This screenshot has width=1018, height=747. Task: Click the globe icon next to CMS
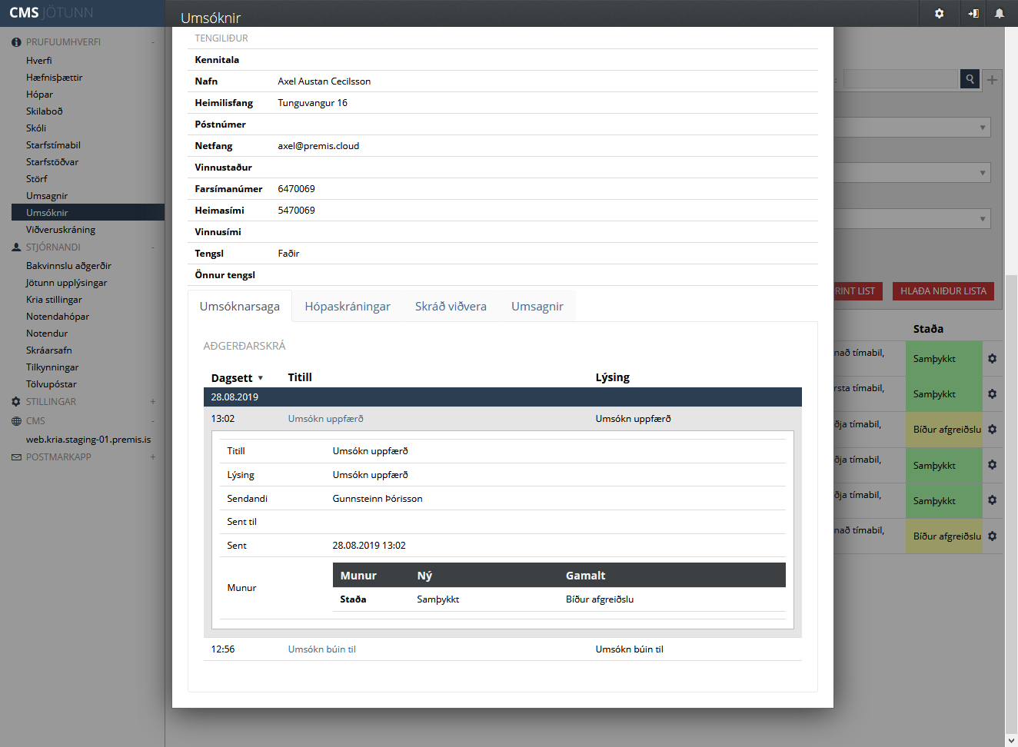point(16,421)
